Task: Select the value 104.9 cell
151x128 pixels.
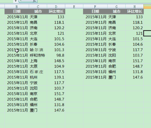Action: click(56, 66)
